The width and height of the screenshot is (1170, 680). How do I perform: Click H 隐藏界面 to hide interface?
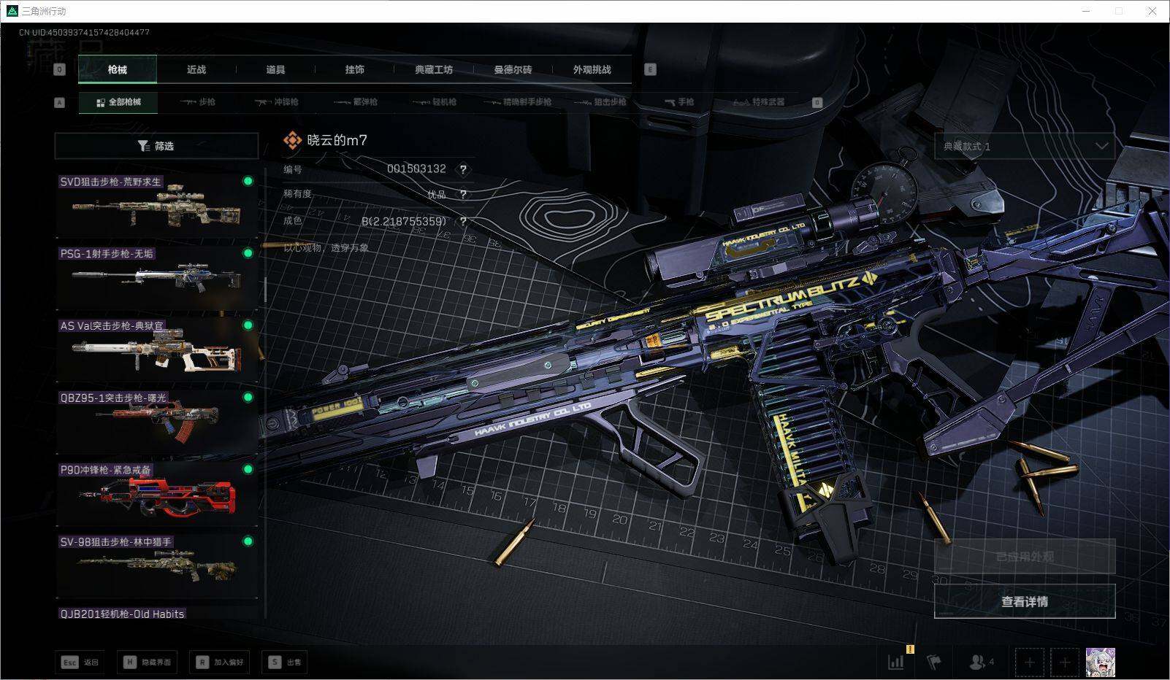148,662
